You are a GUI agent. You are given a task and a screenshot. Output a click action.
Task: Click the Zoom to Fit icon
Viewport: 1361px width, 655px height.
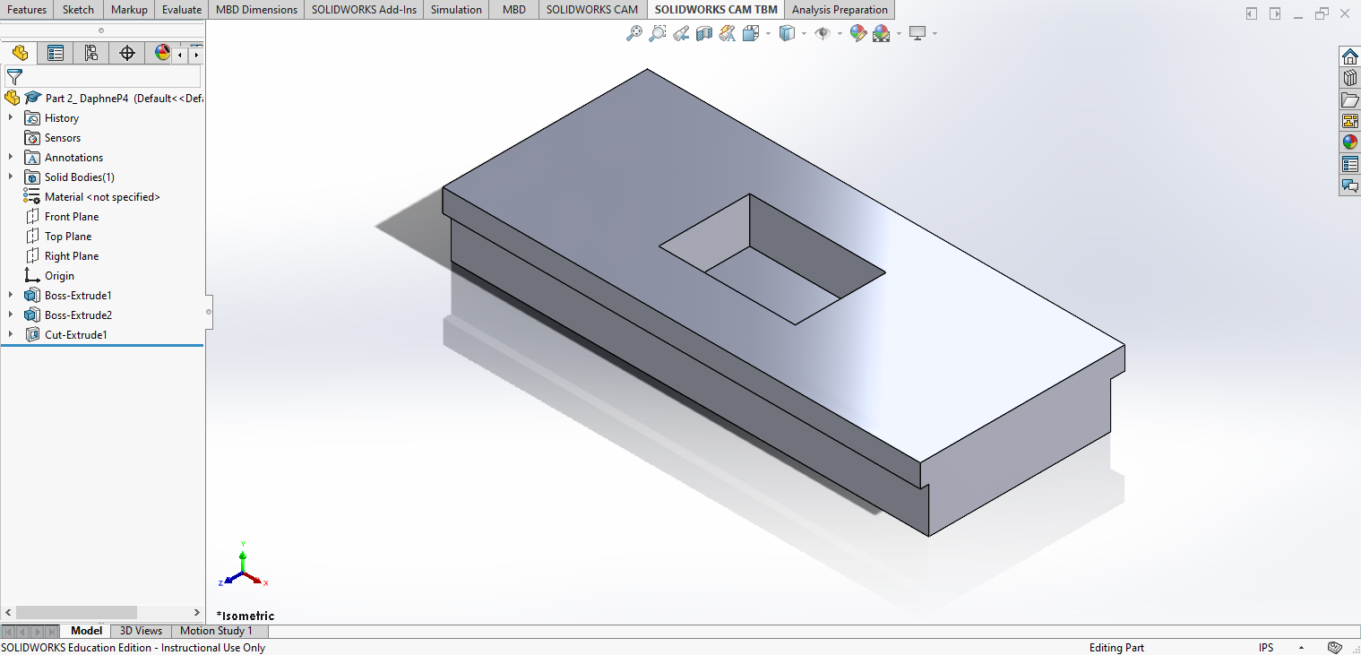coord(634,33)
